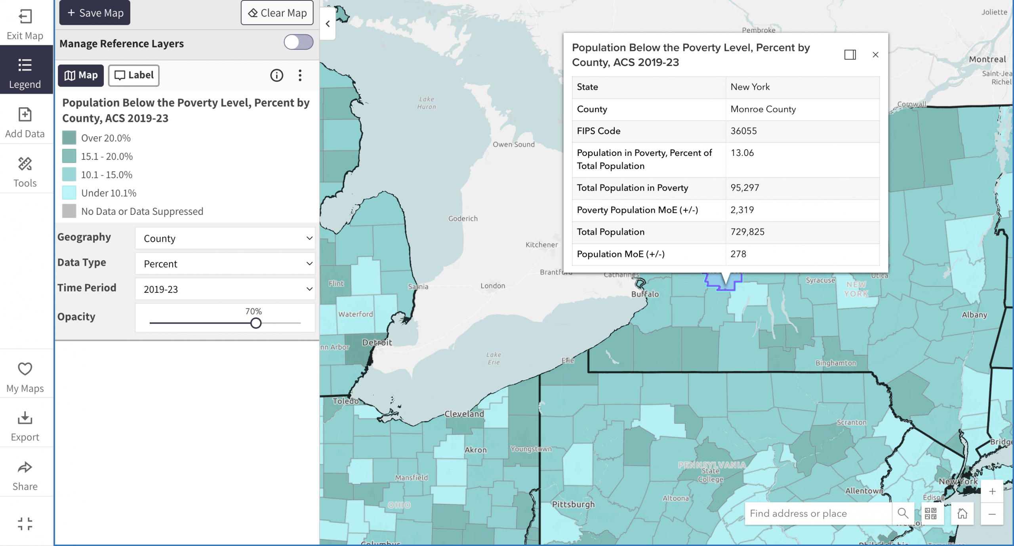Viewport: 1014px width, 546px height.
Task: Toggle Manage Reference Layers switch
Action: pyautogui.click(x=298, y=42)
